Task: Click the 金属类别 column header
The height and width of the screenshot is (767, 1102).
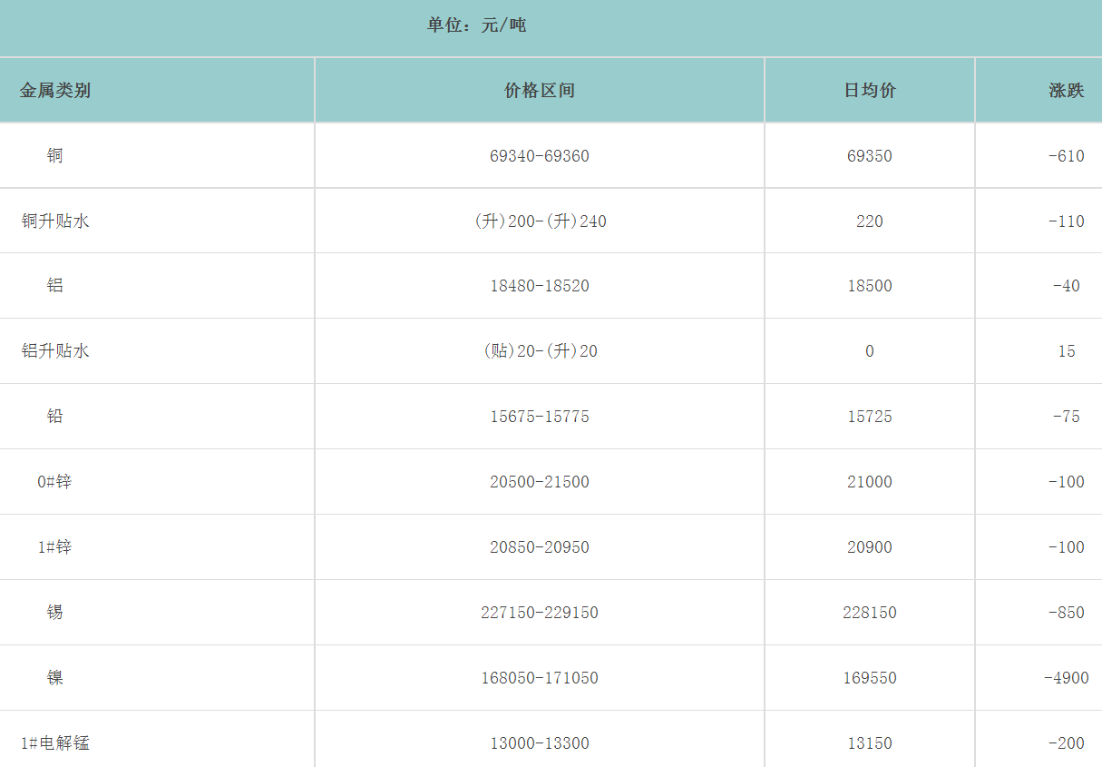Action: point(55,91)
